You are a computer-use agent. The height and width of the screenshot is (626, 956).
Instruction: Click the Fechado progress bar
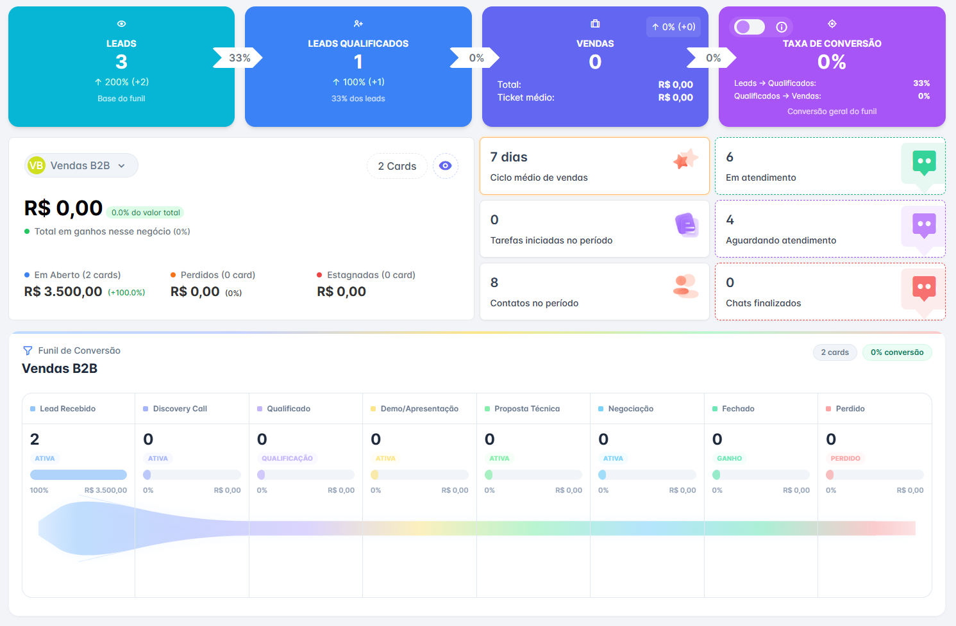(761, 475)
